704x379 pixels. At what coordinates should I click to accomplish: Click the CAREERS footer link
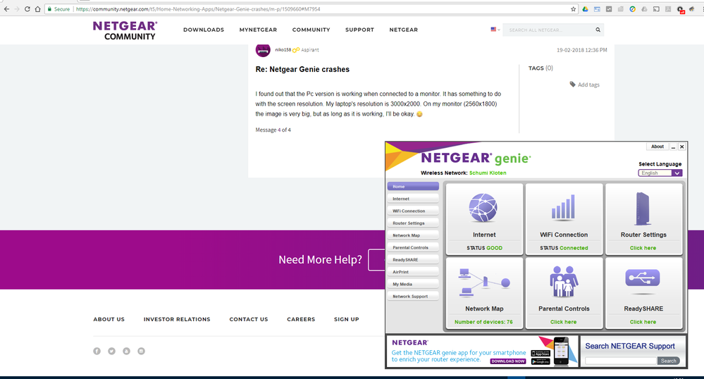click(x=302, y=319)
